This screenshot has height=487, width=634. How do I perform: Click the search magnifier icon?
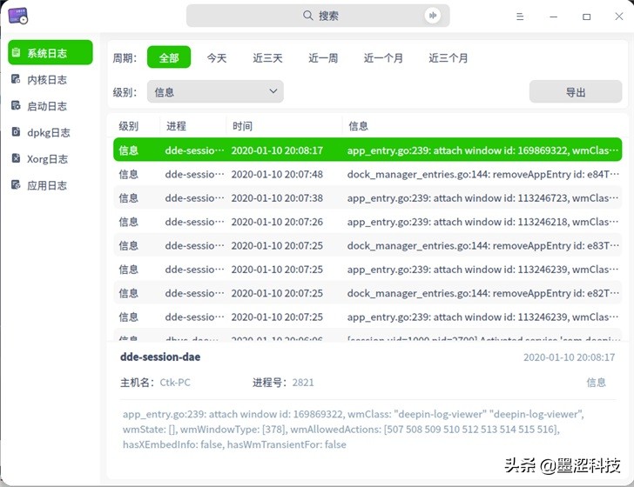pyautogui.click(x=307, y=16)
